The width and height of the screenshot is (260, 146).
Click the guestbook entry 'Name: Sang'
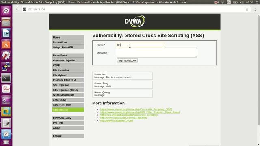click(x=122, y=85)
